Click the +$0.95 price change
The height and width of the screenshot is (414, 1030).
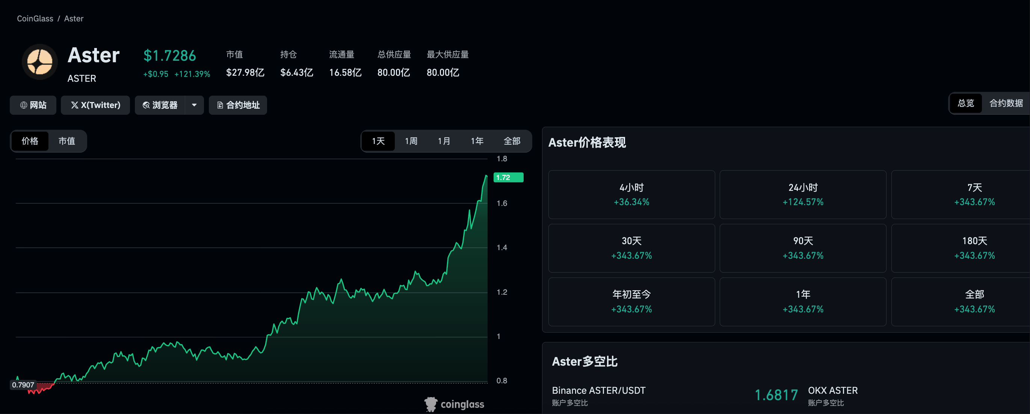(156, 74)
